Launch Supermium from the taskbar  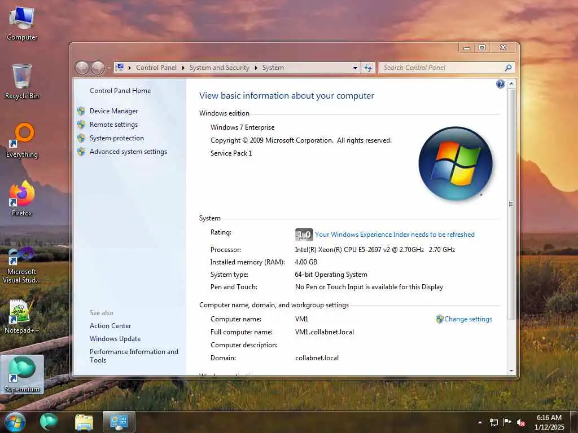49,422
